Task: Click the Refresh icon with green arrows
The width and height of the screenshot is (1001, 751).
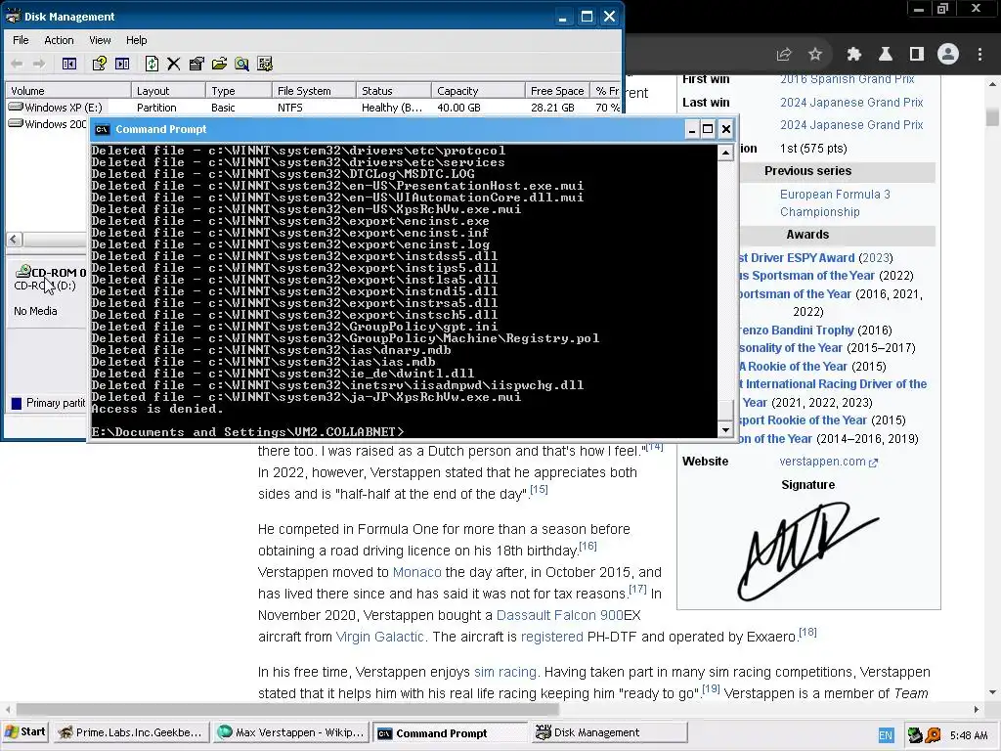Action: [152, 64]
